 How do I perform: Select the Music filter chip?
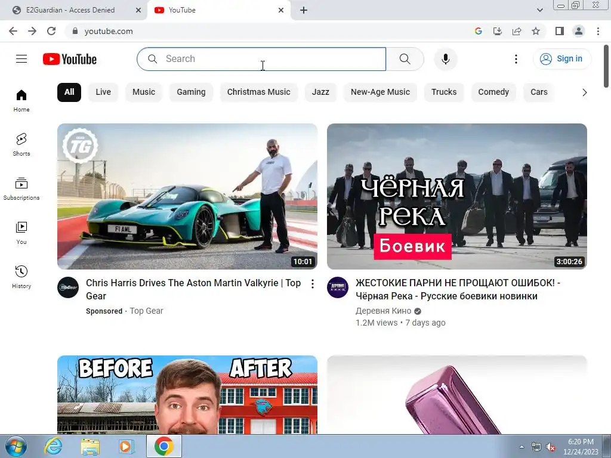coord(144,92)
